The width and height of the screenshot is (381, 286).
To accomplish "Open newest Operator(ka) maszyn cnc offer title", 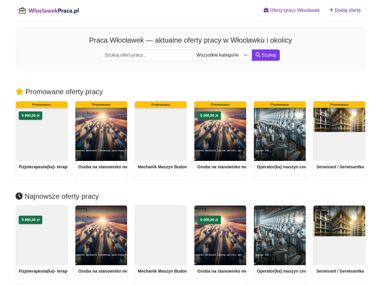I will [281, 271].
